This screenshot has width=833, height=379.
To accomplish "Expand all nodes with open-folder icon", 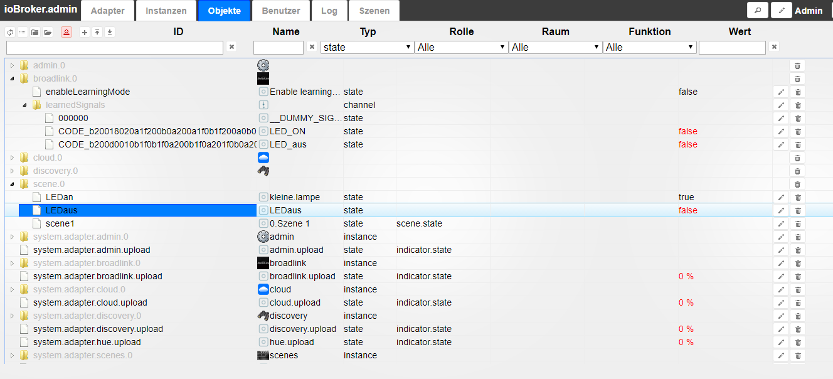I will point(48,32).
